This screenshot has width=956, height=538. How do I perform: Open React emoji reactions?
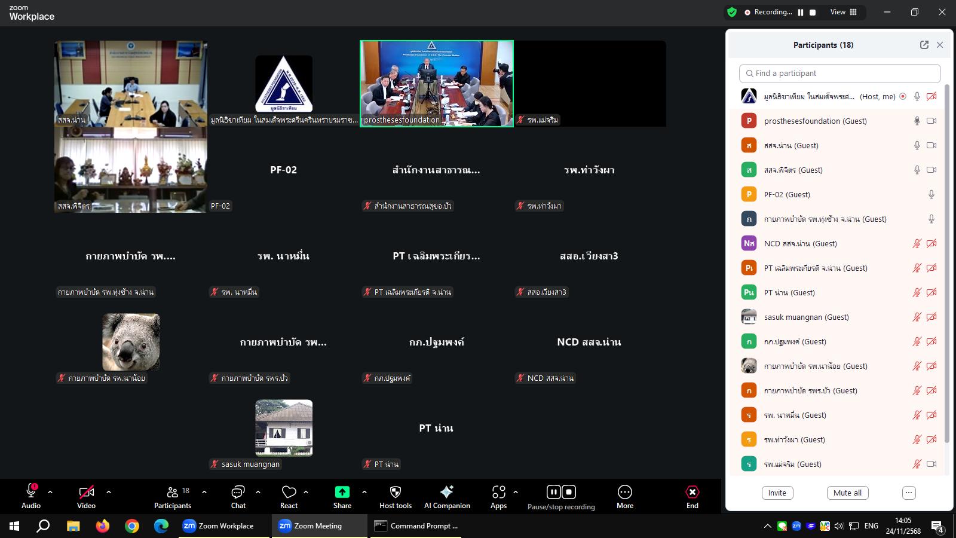pos(289,497)
